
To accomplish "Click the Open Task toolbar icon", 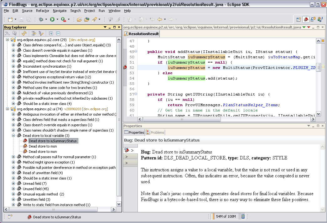I will pyautogui.click(x=79, y=19).
